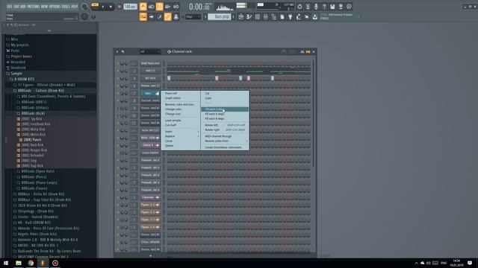Select the [808] Punch sample in browser
This screenshot has height=268, width=478.
pyautogui.click(x=32, y=140)
